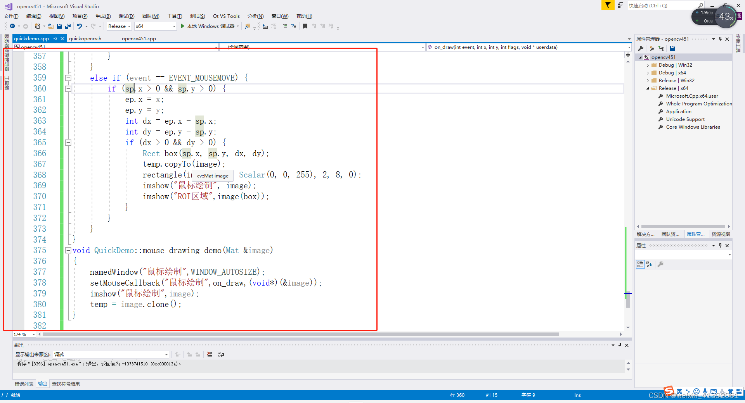The image size is (745, 403).
Task: Expand the Debug | Win32 tree node
Action: 648,65
